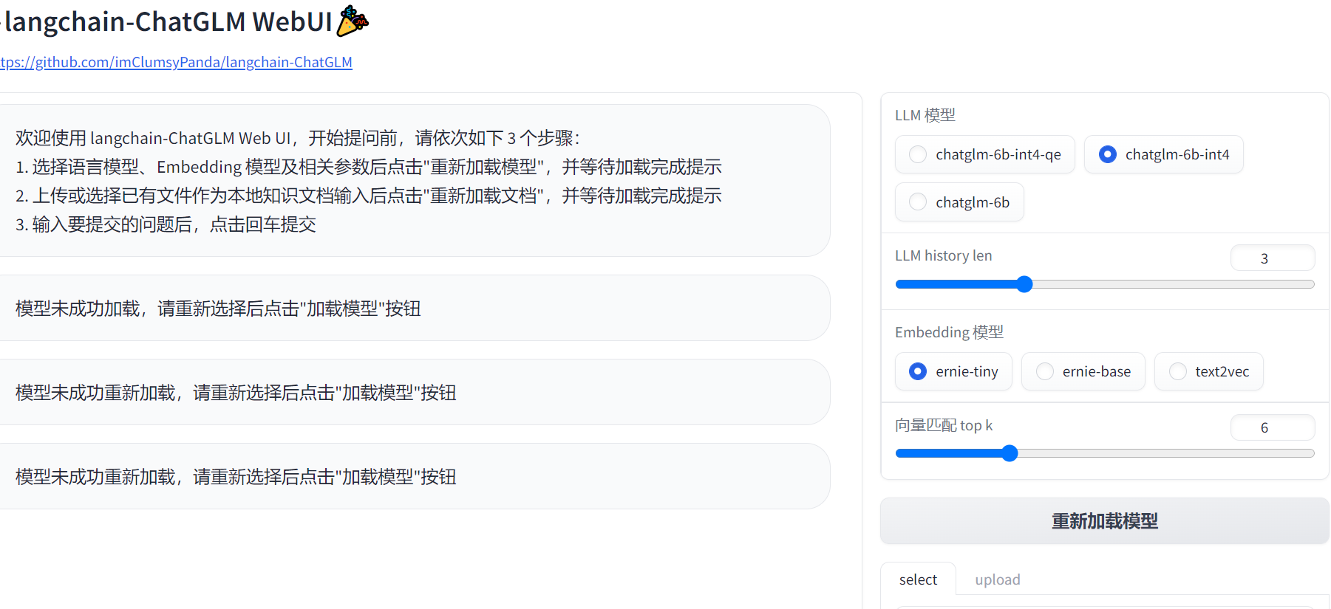Open the langchain-ChatGLM GitHub link
Viewport: 1331px width, 609px height.
(176, 62)
